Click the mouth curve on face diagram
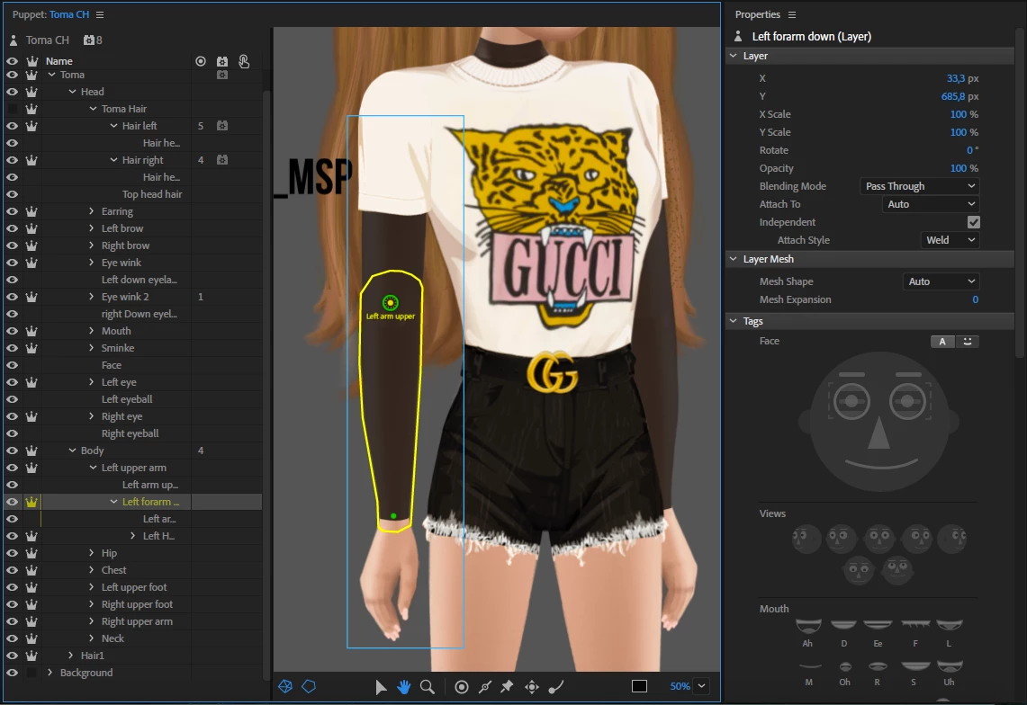The height and width of the screenshot is (705, 1027). (x=880, y=464)
